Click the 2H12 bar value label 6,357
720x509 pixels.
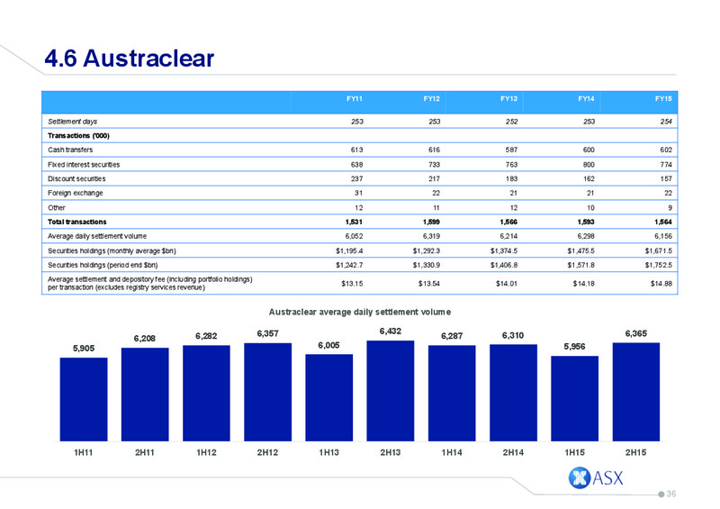click(267, 333)
